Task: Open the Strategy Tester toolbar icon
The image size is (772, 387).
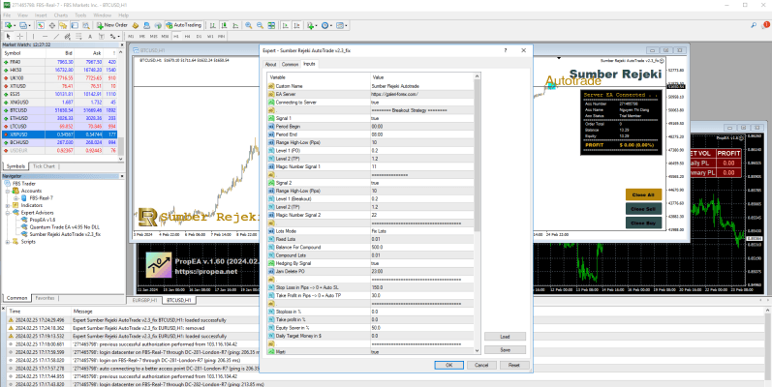Action: (85, 25)
